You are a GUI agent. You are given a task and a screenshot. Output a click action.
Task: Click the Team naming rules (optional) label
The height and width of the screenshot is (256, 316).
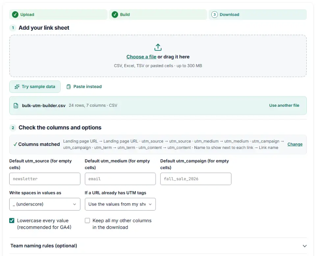pos(44,246)
